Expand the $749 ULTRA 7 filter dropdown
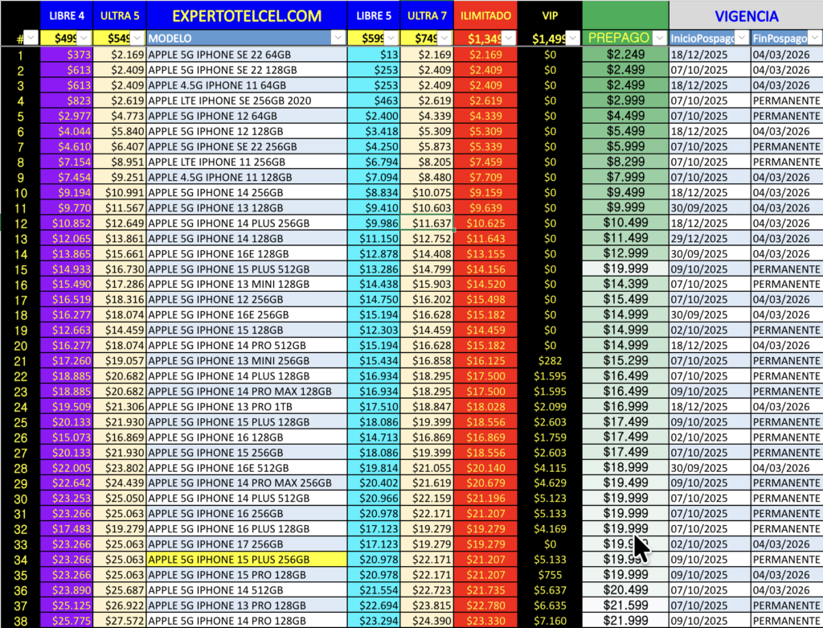This screenshot has height=628, width=823. pyautogui.click(x=444, y=38)
